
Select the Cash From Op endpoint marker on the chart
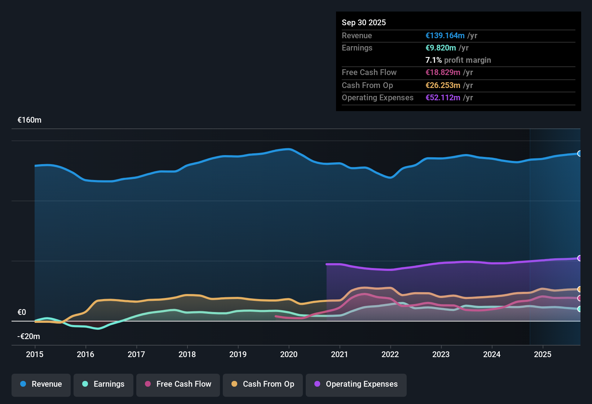(579, 289)
